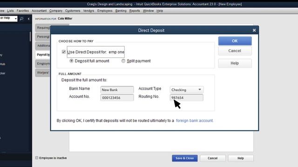Open the Help menu in menu bar
Image resolution: width=298 pixels, height=167 pixels.
pos(160,11)
